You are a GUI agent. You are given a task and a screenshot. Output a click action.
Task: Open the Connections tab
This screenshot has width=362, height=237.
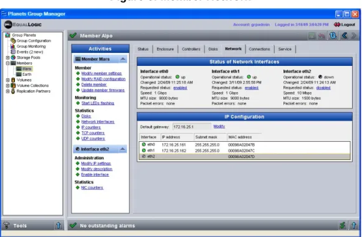259,49
